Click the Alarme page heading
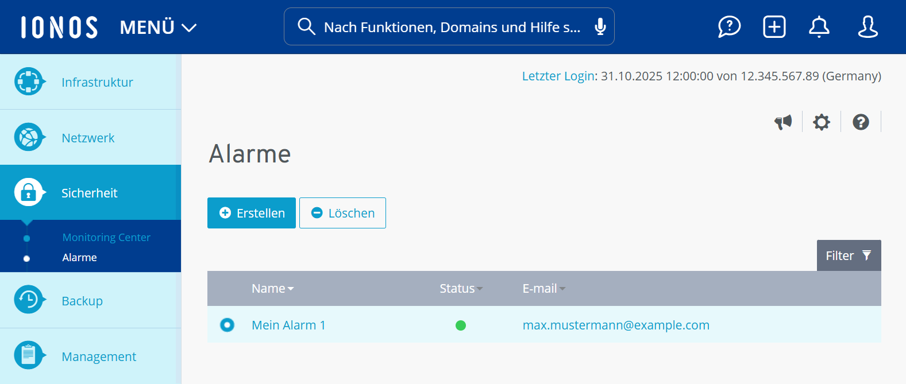Screen dimensions: 906x384 point(250,154)
